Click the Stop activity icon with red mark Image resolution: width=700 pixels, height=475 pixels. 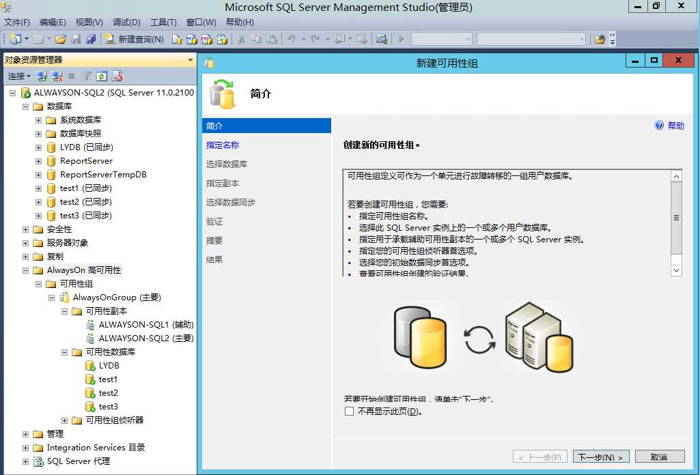tap(117, 76)
